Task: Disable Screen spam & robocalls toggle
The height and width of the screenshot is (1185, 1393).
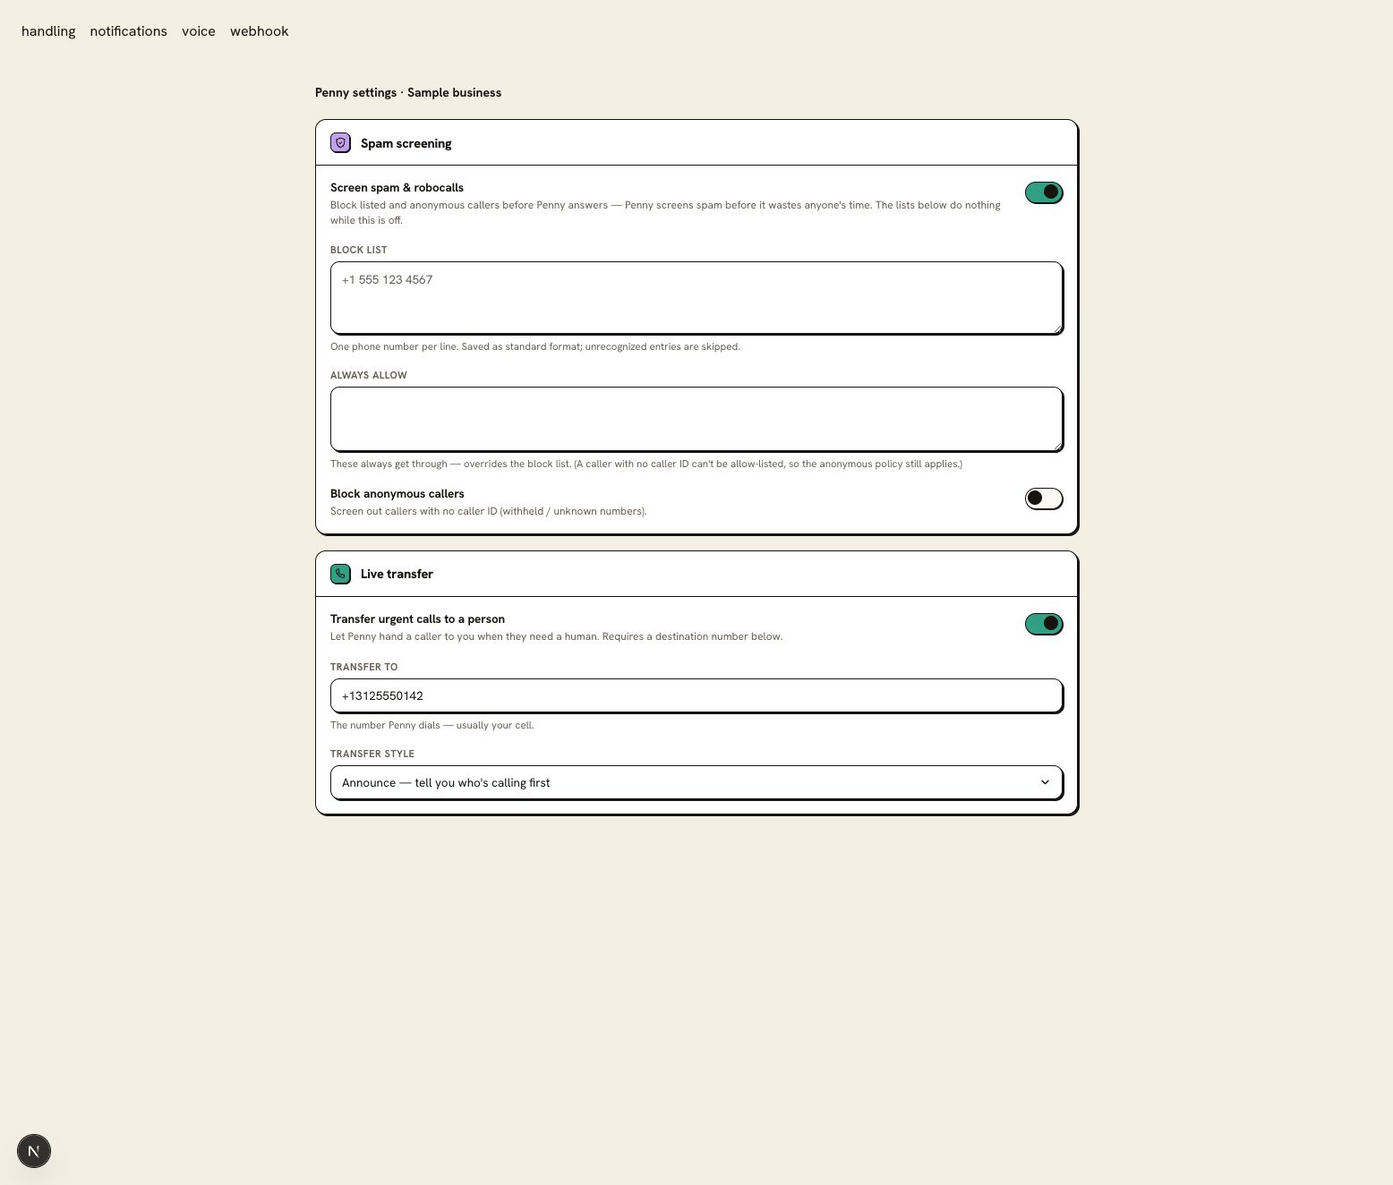Action: pyautogui.click(x=1044, y=192)
